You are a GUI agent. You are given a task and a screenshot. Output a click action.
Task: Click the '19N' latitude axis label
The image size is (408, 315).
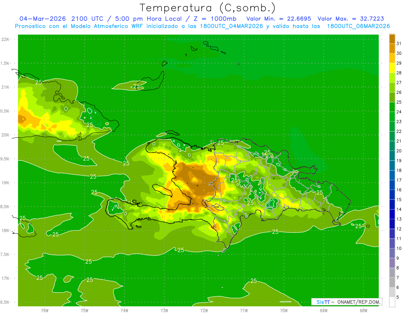(5, 182)
